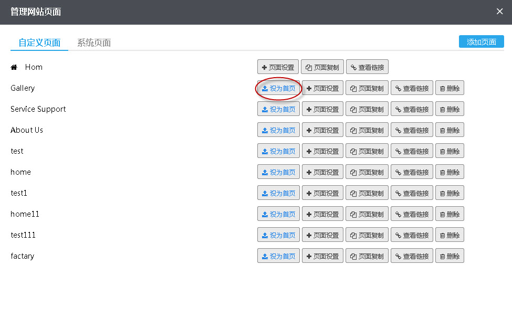View link for About Us page
512x329 pixels.
pos(412,130)
